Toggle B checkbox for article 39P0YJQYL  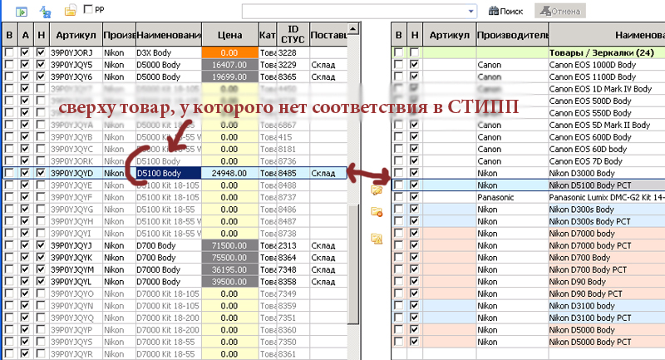9,282
